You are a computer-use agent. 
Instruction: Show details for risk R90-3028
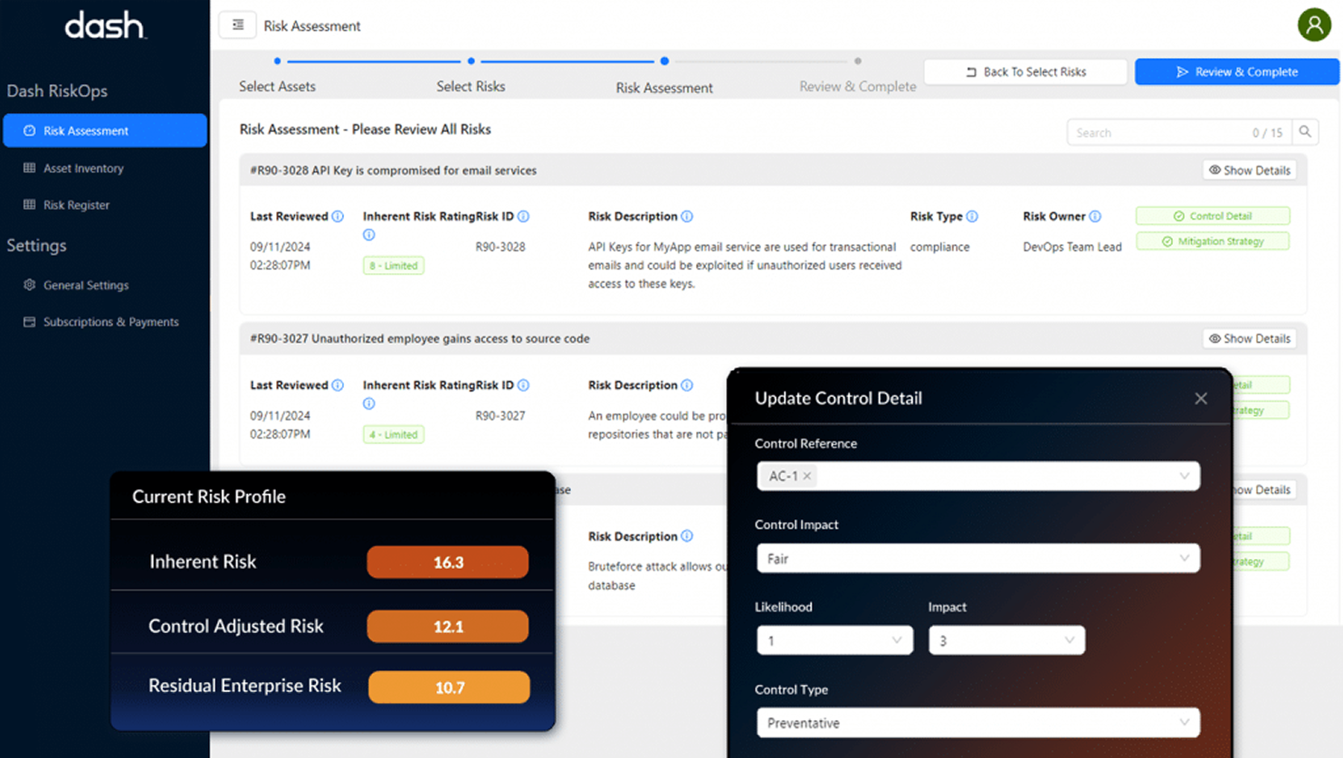coord(1250,170)
